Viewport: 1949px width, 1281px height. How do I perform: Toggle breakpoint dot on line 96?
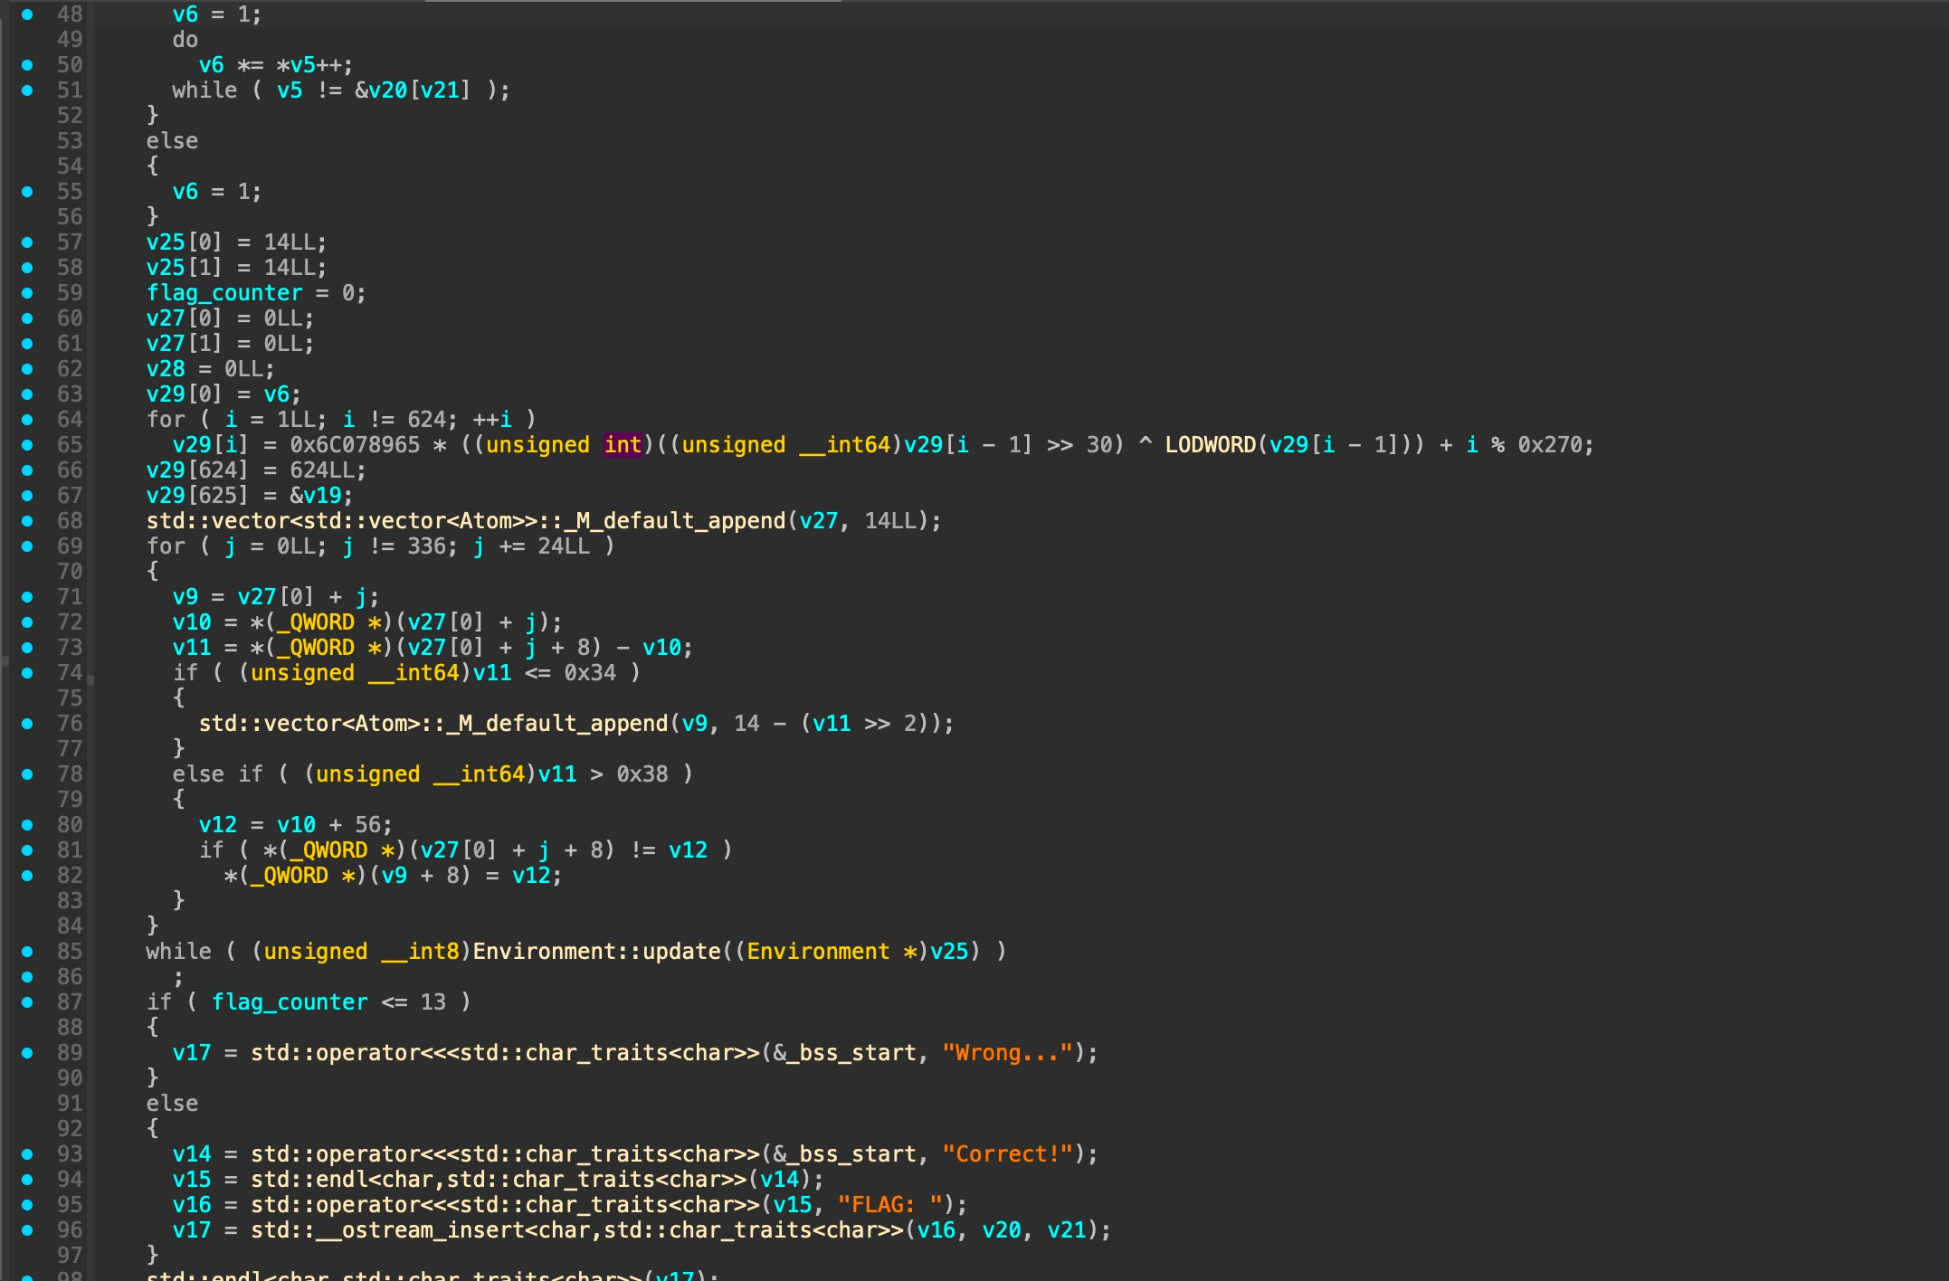coord(27,1230)
